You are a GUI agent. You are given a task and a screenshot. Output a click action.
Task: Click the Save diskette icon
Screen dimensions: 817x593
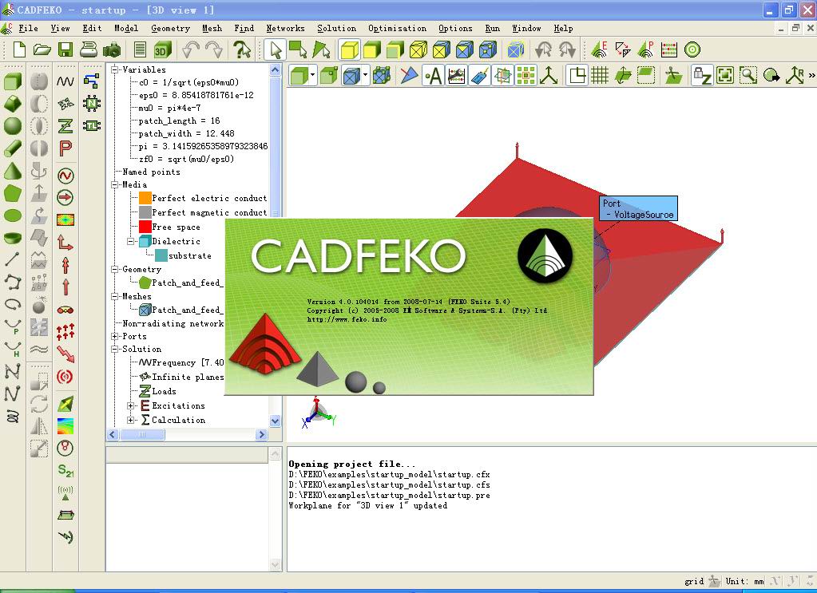tap(65, 50)
